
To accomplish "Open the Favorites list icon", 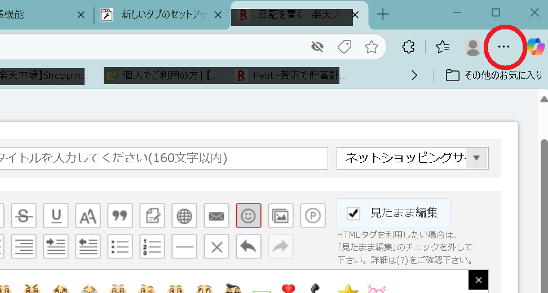I will pyautogui.click(x=443, y=46).
